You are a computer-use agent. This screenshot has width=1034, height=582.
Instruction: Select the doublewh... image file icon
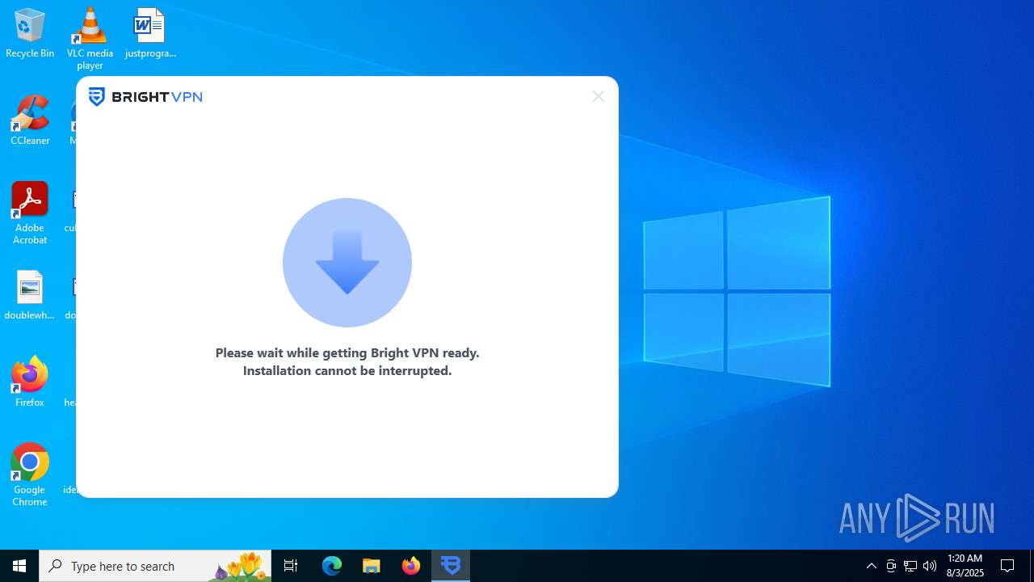(x=30, y=295)
